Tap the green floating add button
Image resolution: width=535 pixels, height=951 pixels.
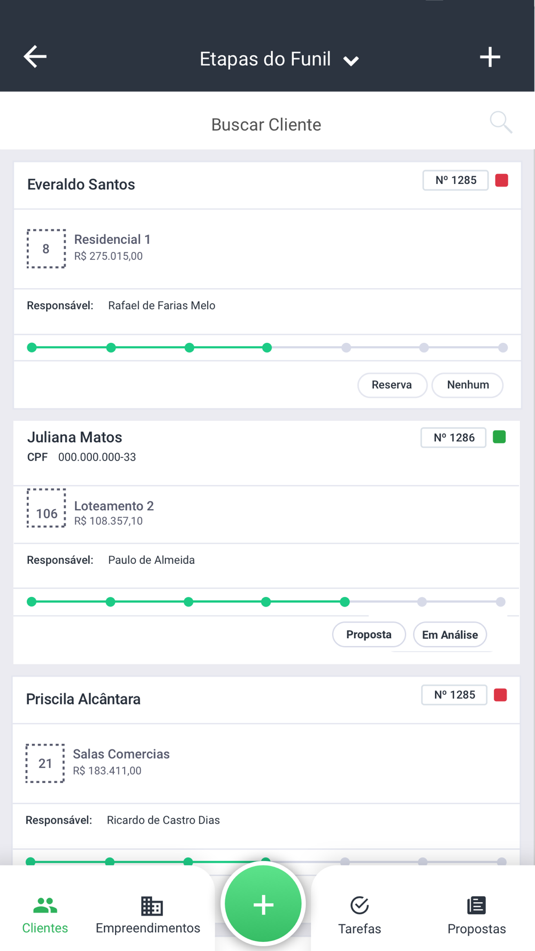pyautogui.click(x=263, y=904)
